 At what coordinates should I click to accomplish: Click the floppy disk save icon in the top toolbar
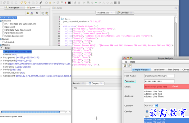pyautogui.click(x=8, y=3)
